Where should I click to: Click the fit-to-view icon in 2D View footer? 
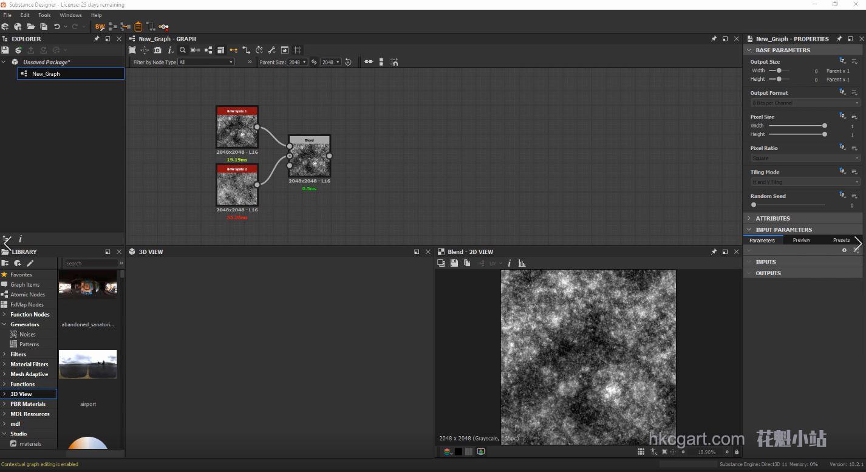tap(664, 451)
